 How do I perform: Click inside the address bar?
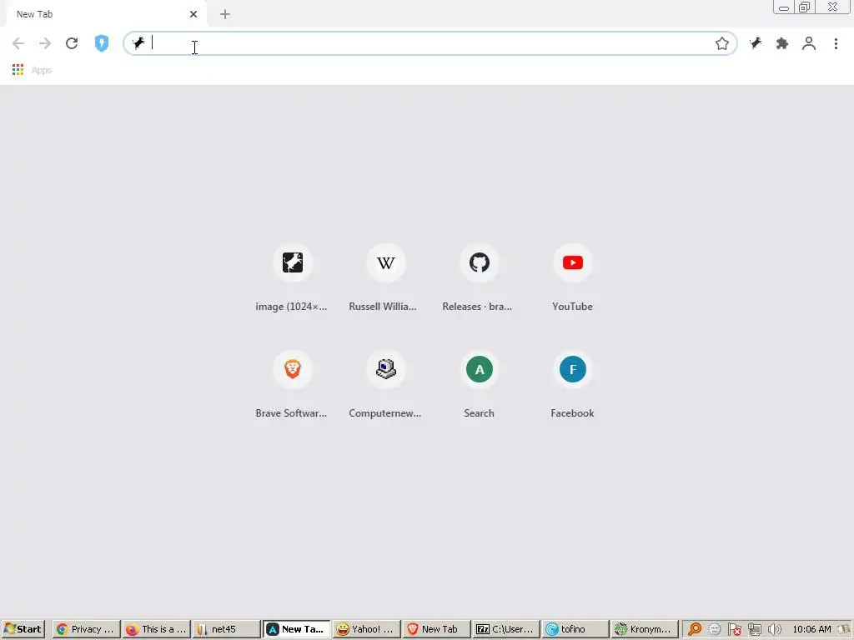[x=430, y=43]
